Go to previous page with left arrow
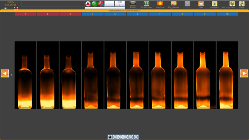This screenshot has height=140, width=249. pos(5,73)
